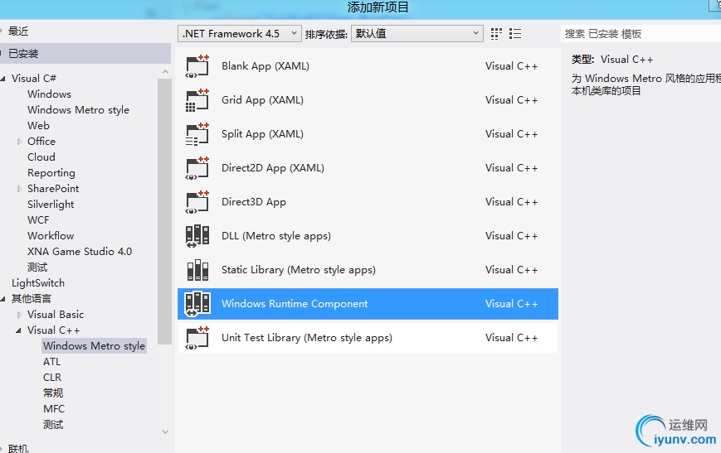Select the 已安装 section

pyautogui.click(x=85, y=54)
